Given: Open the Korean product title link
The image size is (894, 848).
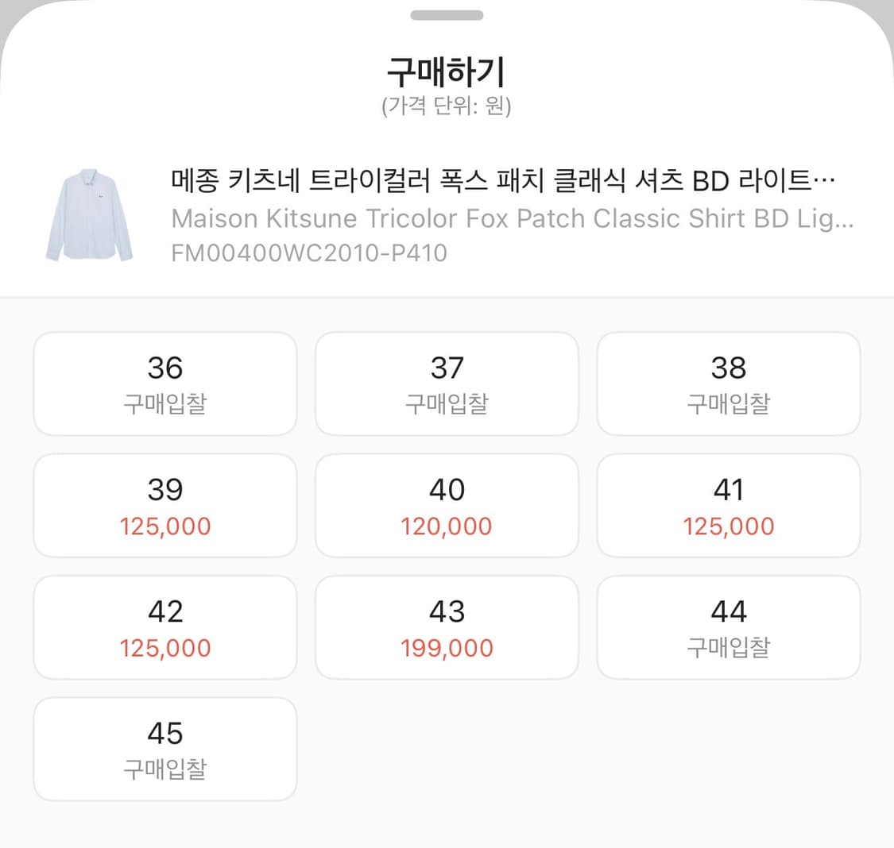Looking at the screenshot, I should pyautogui.click(x=501, y=180).
